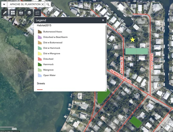Open the Measure tool
The width and height of the screenshot is (173, 132).
4,13
